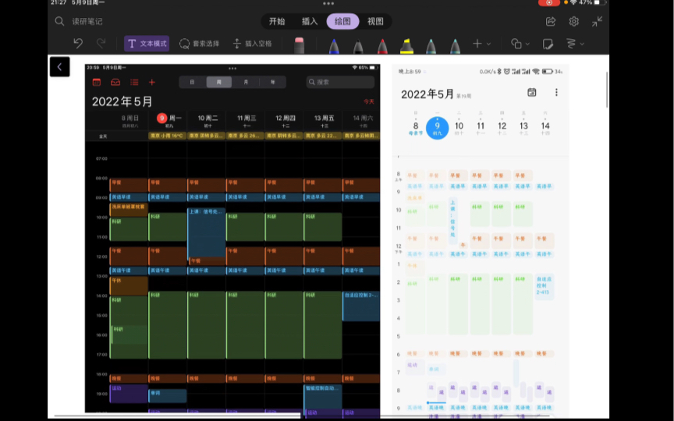Switch to the 视图 tab
Screen dimensions: 674x421
tap(375, 21)
